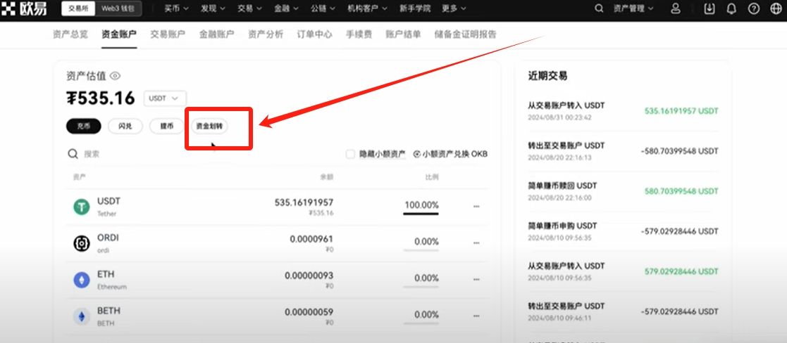Open the notifications bell
Image resolution: width=787 pixels, height=343 pixels.
click(x=731, y=9)
